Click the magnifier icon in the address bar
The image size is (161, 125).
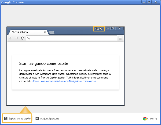tap(29, 38)
